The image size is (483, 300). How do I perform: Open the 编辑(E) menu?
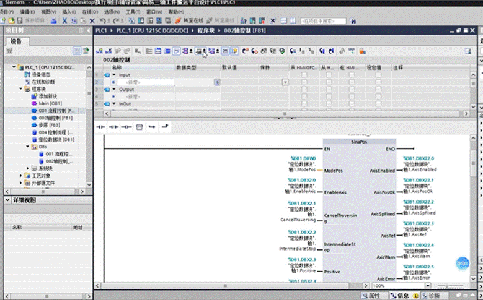tap(27, 12)
